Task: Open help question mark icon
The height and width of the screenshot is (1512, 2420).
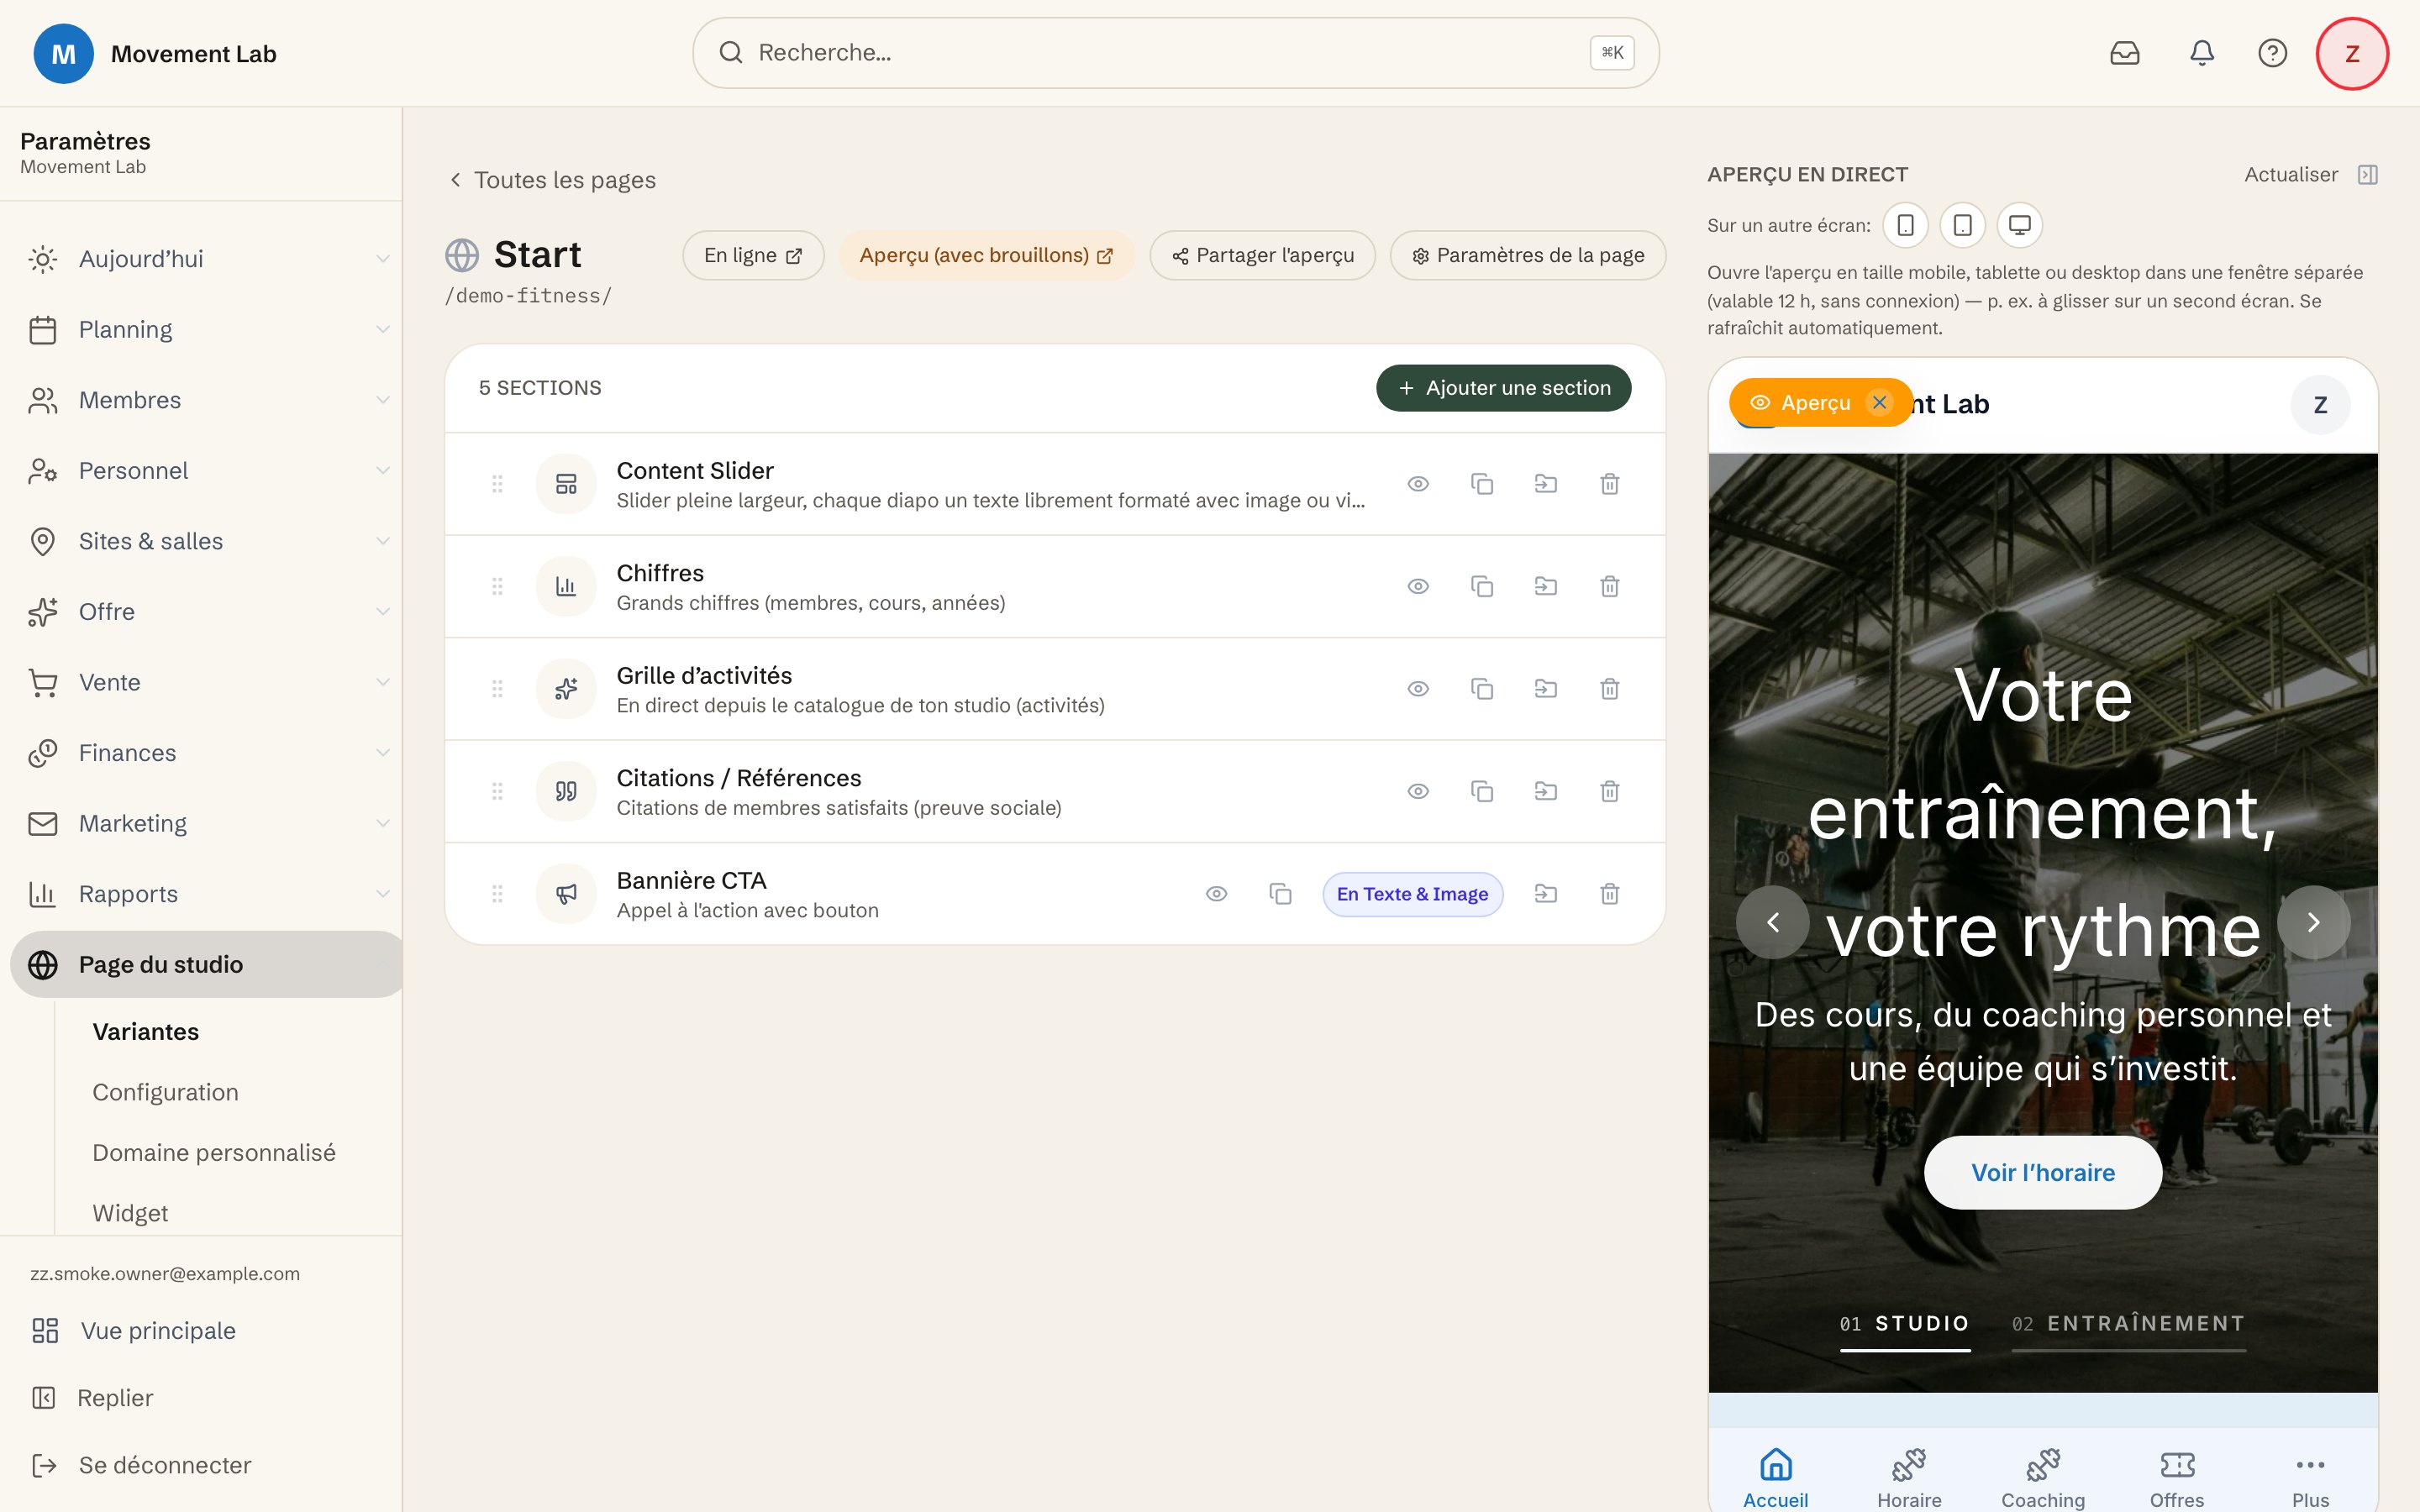Action: (2272, 53)
